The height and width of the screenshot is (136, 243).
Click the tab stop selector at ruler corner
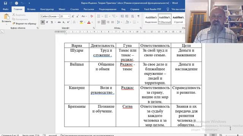click(2, 32)
